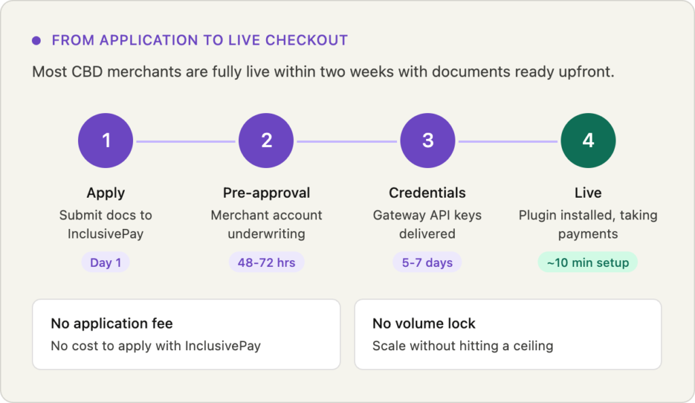695x403 pixels.
Task: Click the Credentials step label
Action: click(x=428, y=193)
